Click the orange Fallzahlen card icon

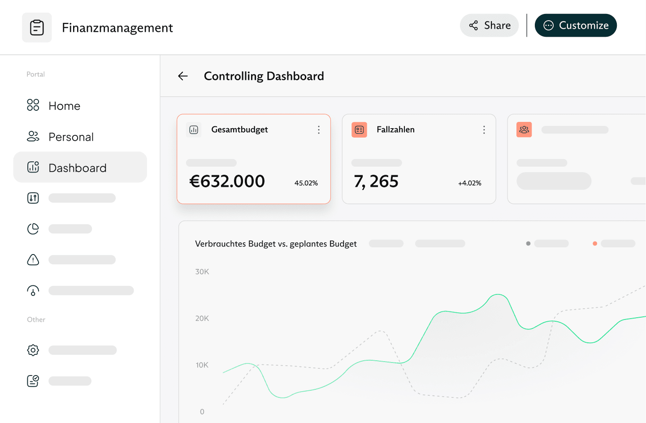click(x=359, y=130)
